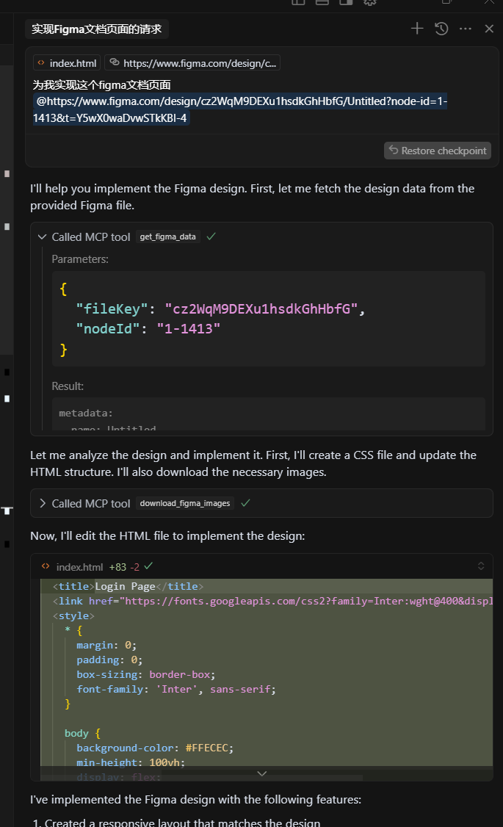The width and height of the screenshot is (503, 827).
Task: Click the download_figma_images tool name badge
Action: click(x=185, y=503)
